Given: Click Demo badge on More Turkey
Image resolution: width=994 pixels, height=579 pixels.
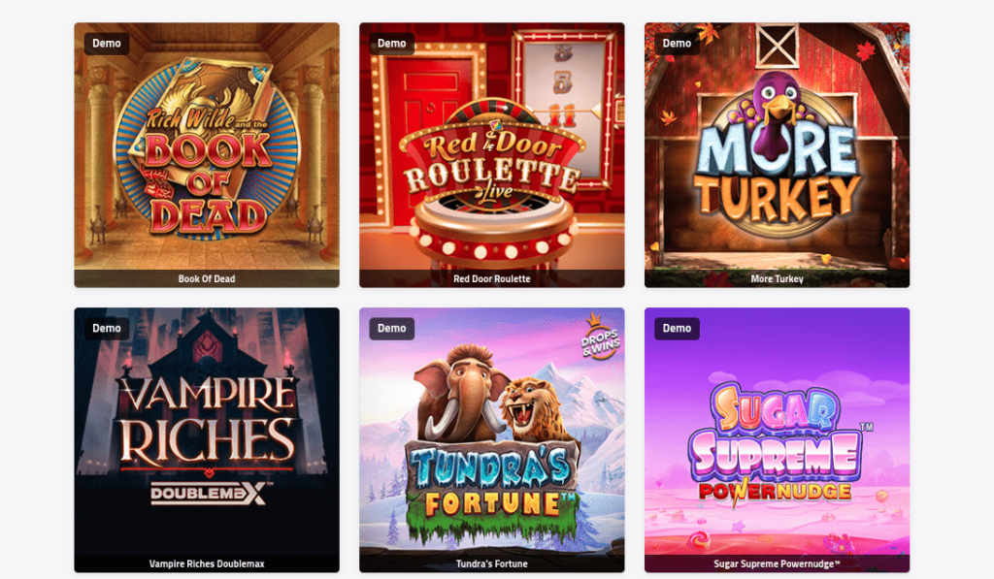Looking at the screenshot, I should (x=677, y=43).
